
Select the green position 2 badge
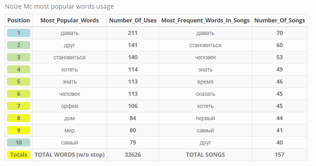(19, 45)
